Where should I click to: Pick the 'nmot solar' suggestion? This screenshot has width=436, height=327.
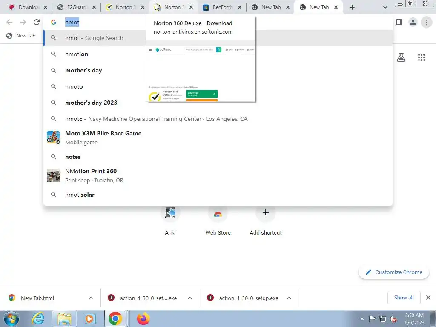(218, 195)
